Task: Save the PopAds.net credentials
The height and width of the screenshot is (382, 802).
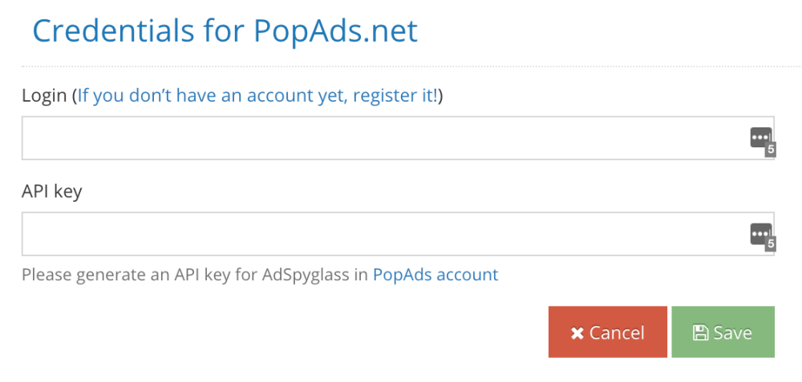Action: coord(723,332)
